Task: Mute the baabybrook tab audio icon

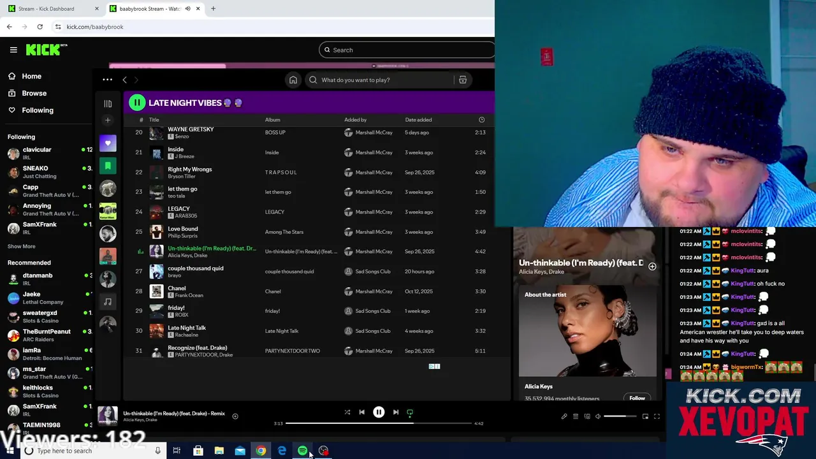Action: tap(187, 8)
